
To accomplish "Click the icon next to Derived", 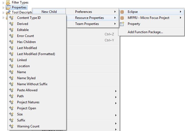I will 11,24.
